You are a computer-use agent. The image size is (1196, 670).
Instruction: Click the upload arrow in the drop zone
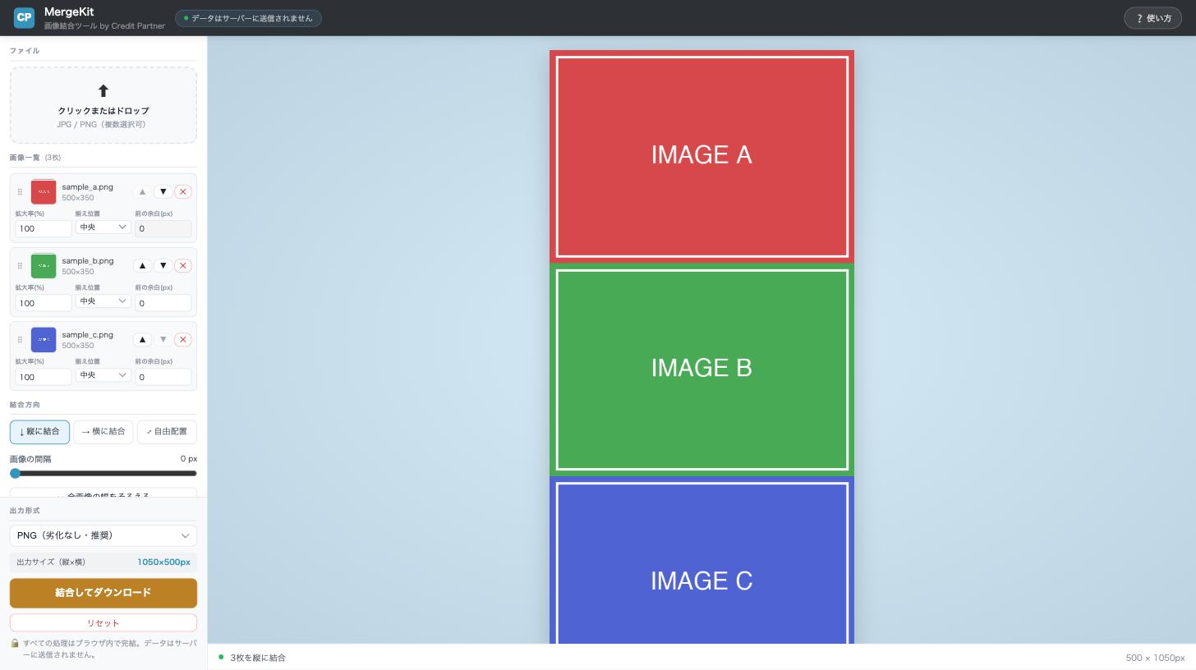103,90
